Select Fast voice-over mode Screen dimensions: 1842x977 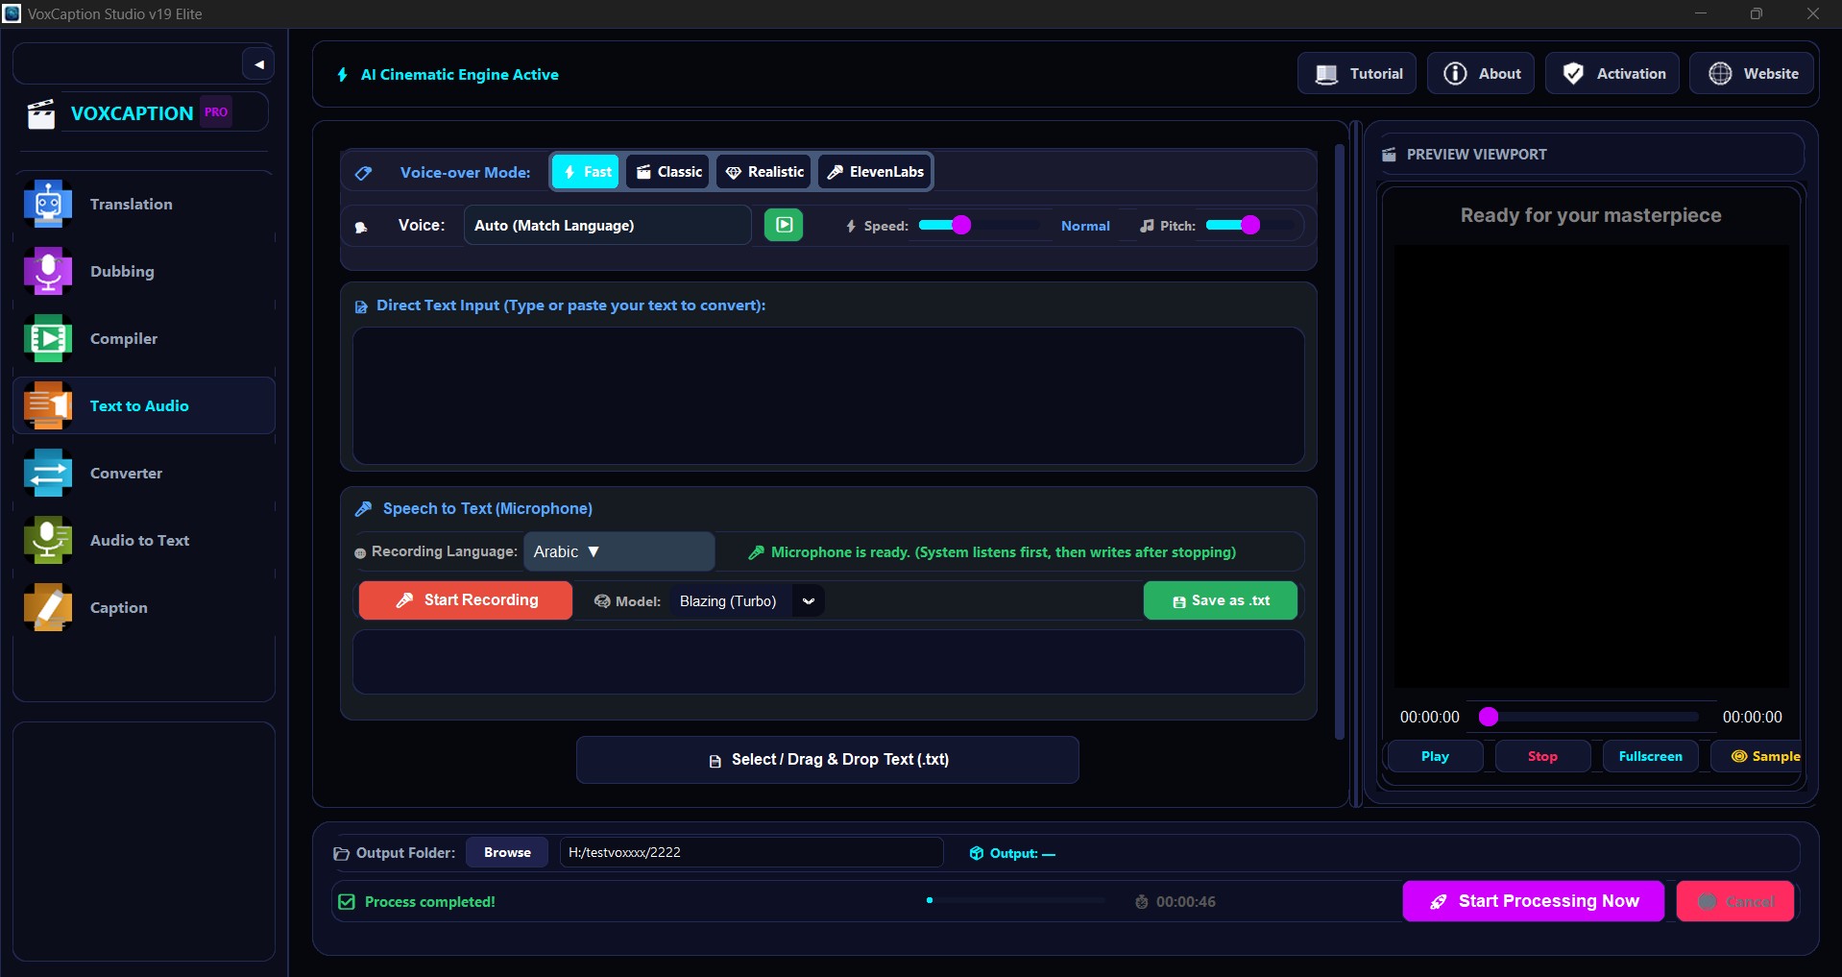click(x=585, y=172)
